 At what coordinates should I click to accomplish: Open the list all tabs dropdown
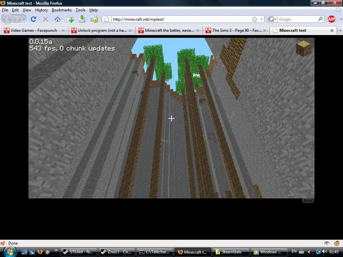340,30
